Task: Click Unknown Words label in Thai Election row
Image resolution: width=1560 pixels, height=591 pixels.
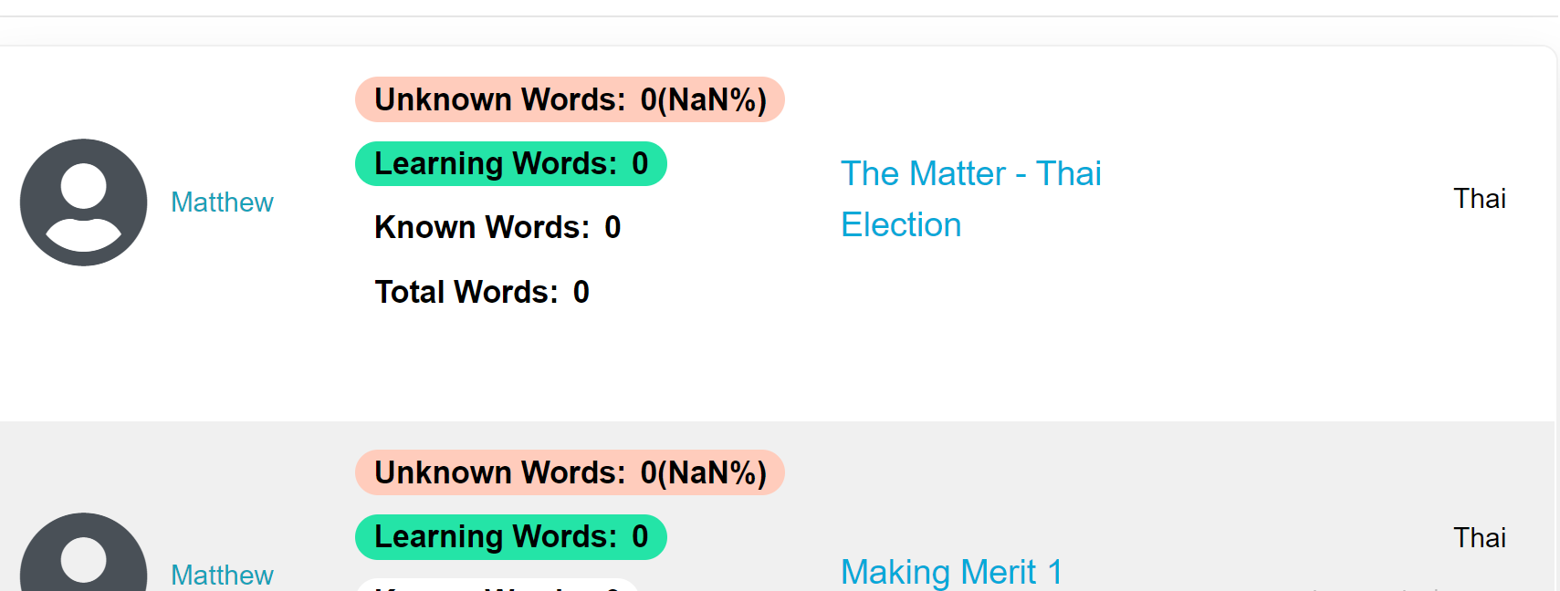Action: [499, 99]
